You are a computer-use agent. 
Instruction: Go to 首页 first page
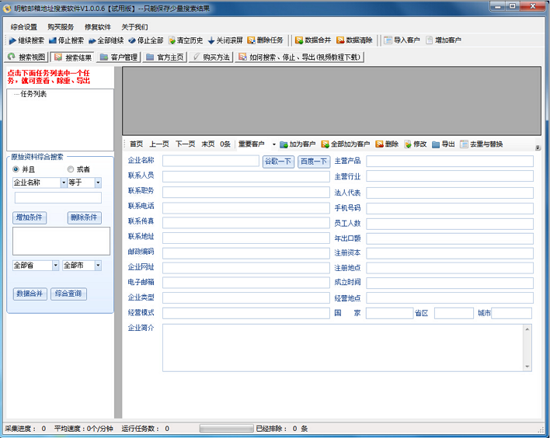click(137, 144)
